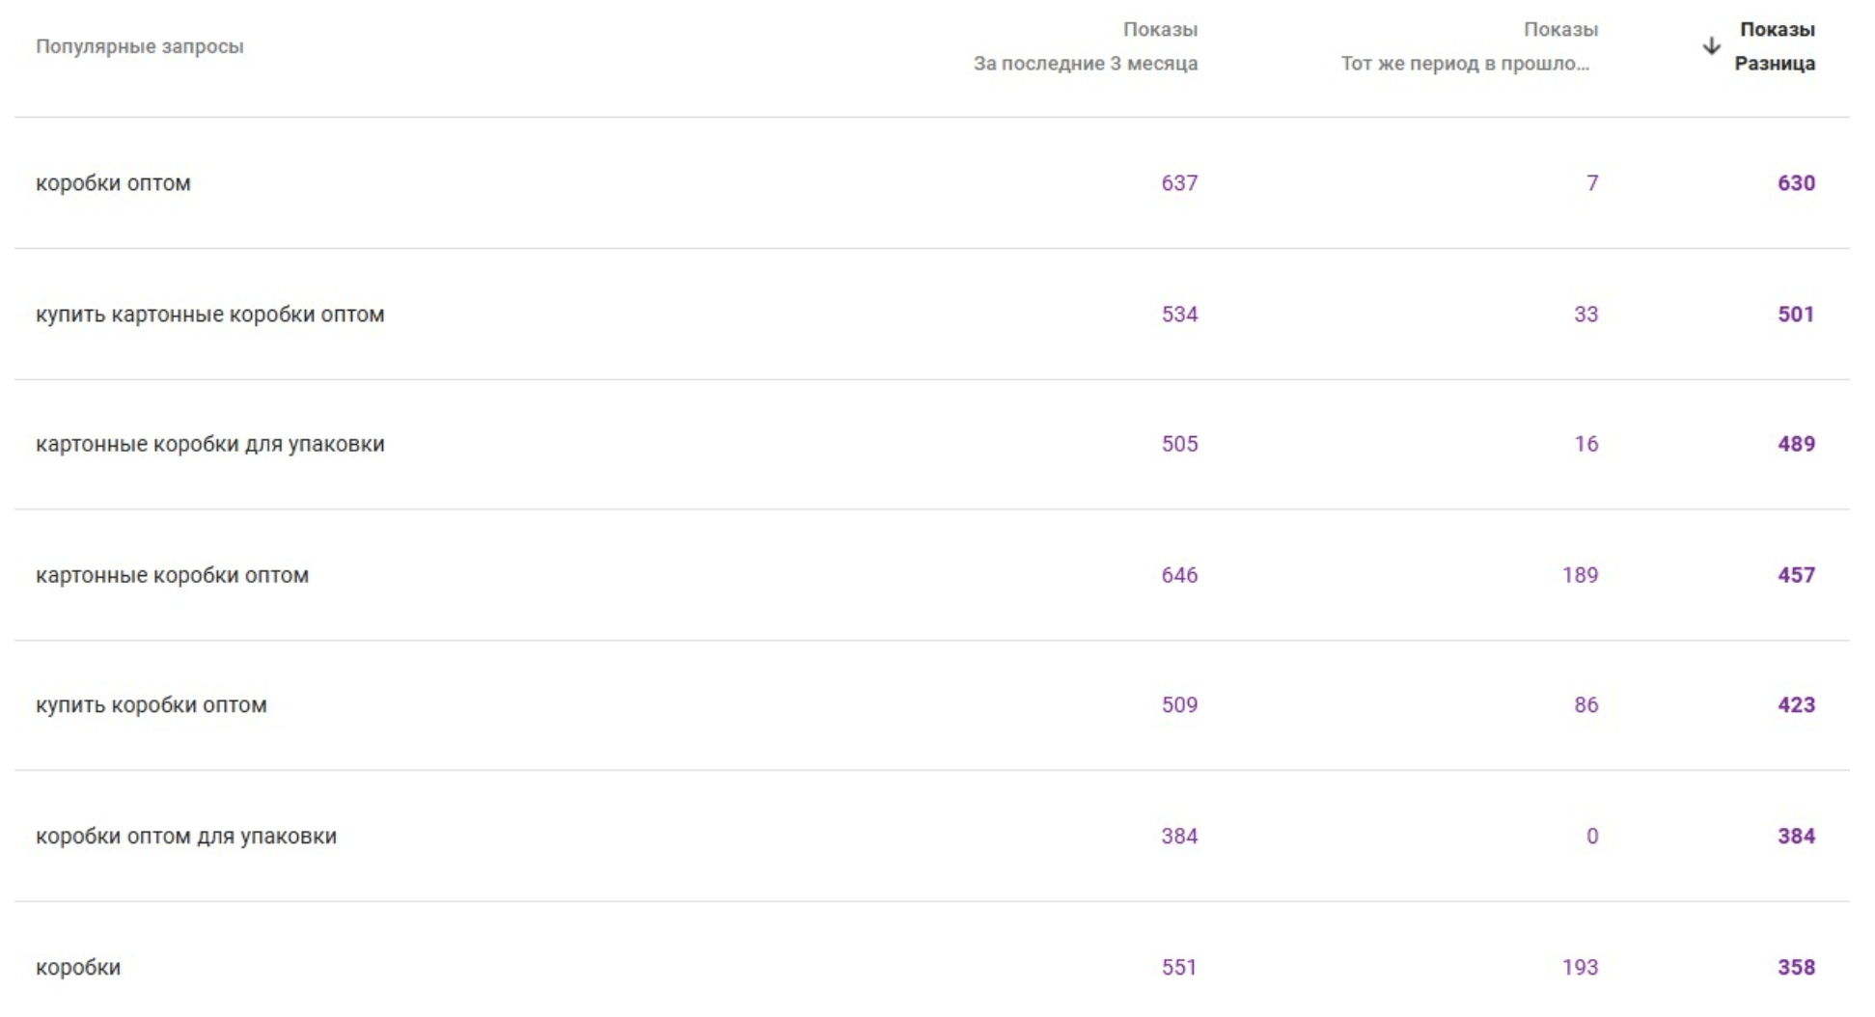The height and width of the screenshot is (1017, 1875).
Task: Select the купить коробки оптом query
Action: point(151,705)
